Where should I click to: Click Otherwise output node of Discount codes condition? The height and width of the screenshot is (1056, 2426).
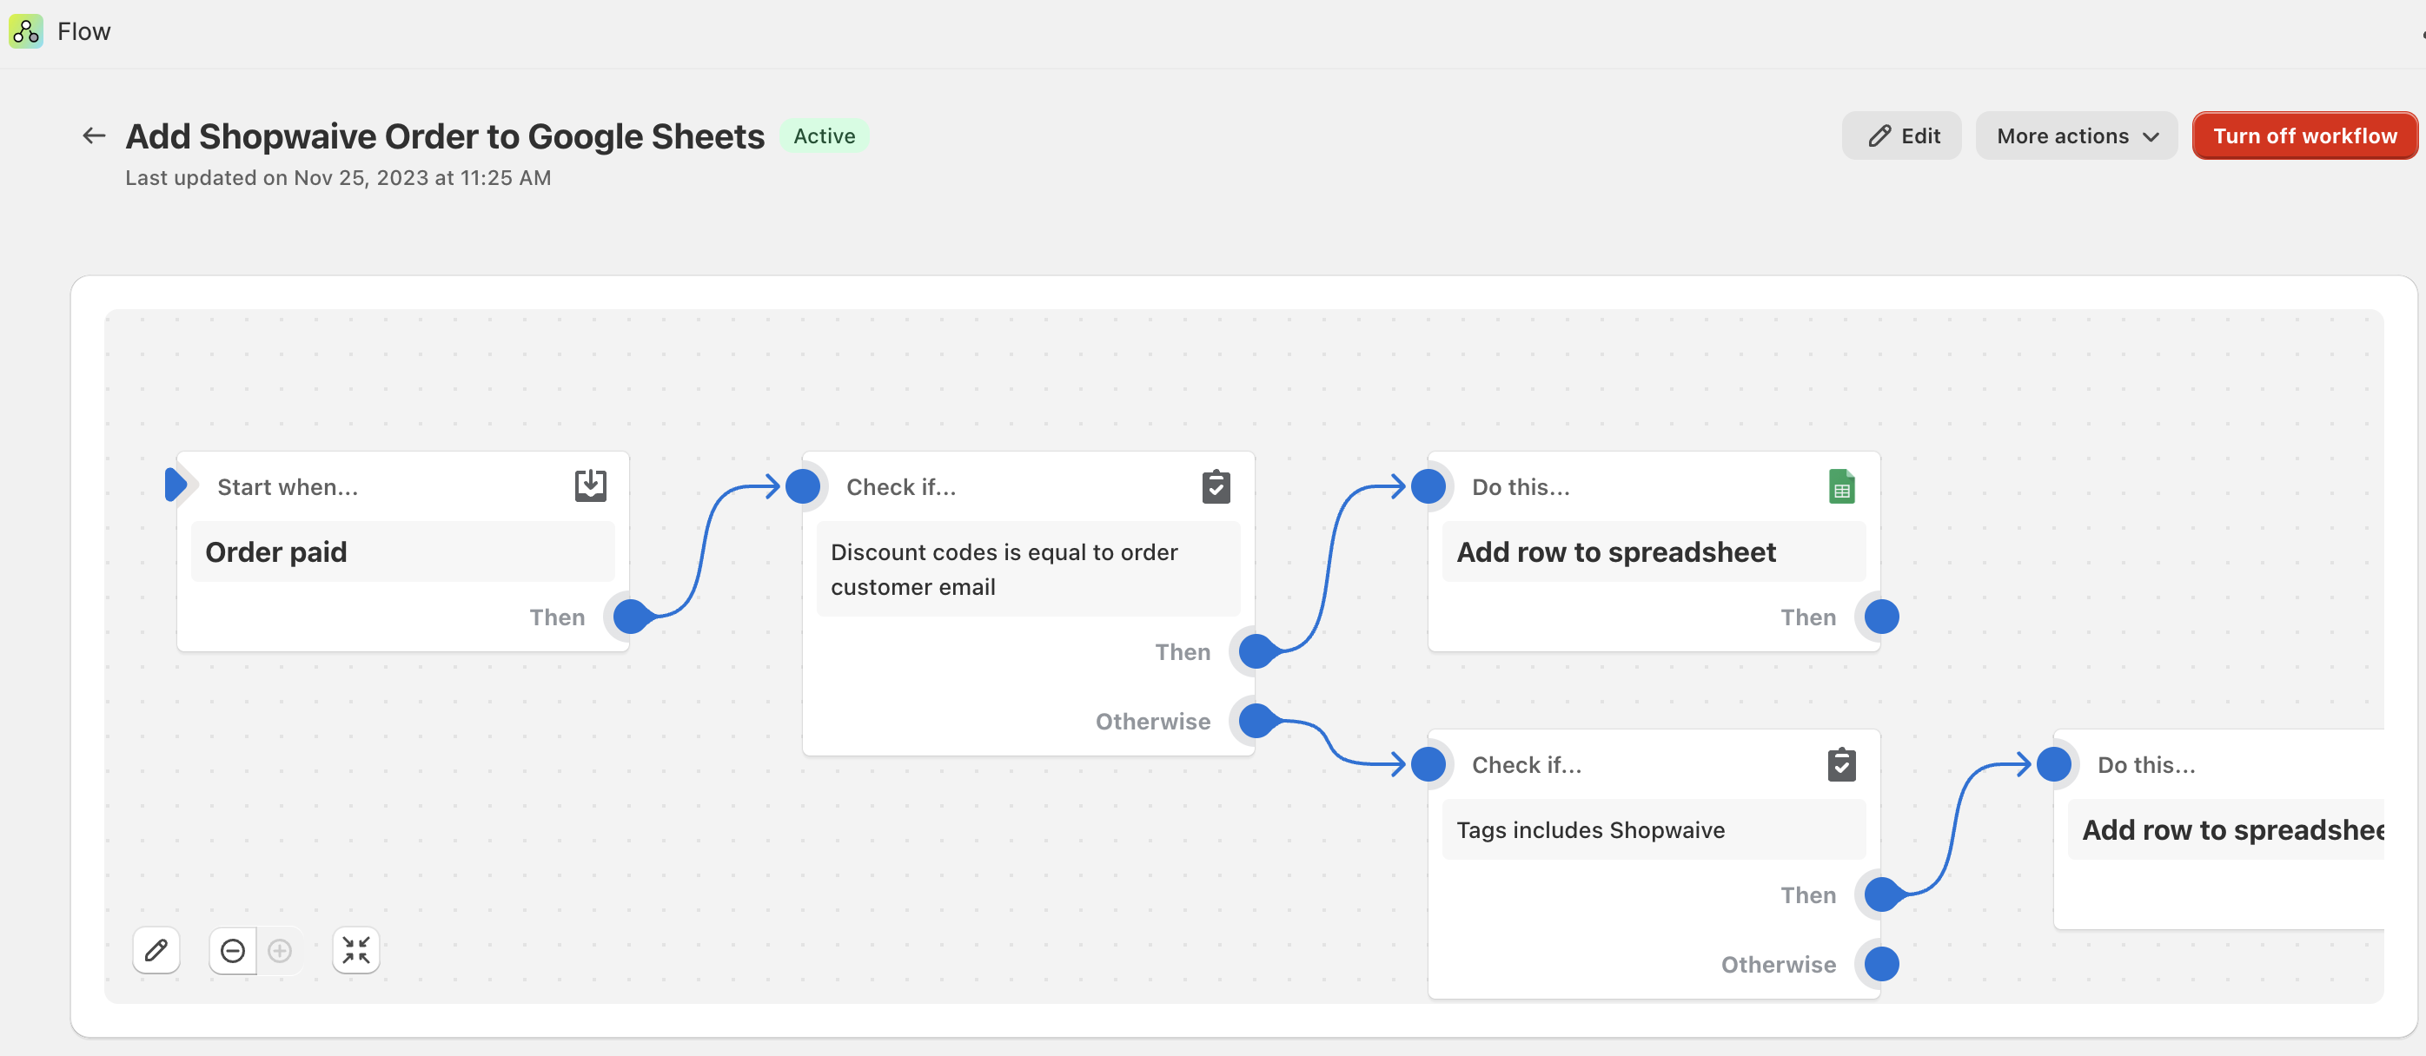click(1256, 721)
